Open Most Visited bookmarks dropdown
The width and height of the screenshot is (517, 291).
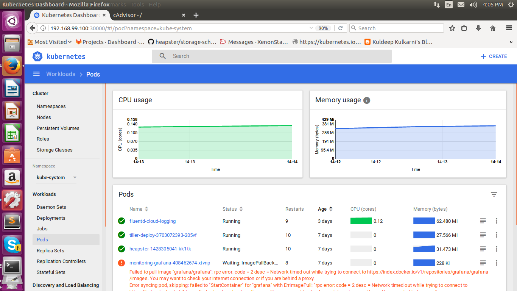click(x=50, y=42)
